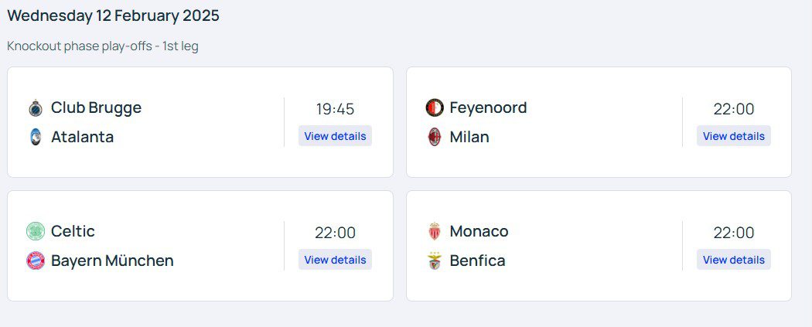Click the Milan club logo
This screenshot has width=812, height=327.
[435, 137]
